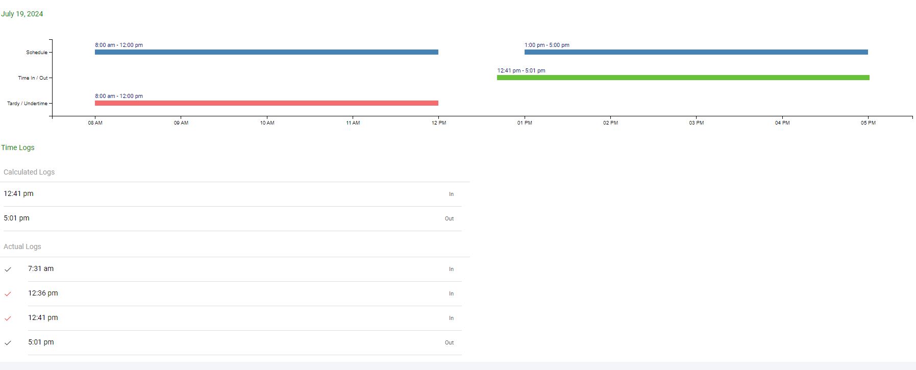Screen dimensions: 916x370
Task: Select the 7:31 am actual log entry
Action: pos(41,269)
